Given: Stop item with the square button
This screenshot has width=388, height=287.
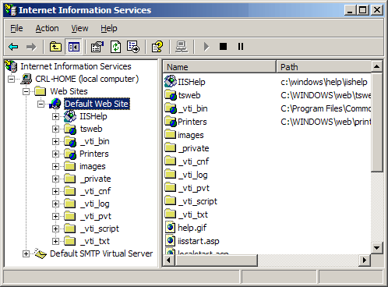Looking at the screenshot, I should 223,47.
